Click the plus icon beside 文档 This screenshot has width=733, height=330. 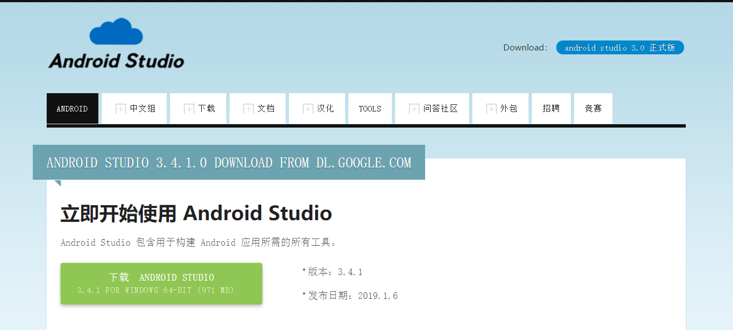coord(248,108)
